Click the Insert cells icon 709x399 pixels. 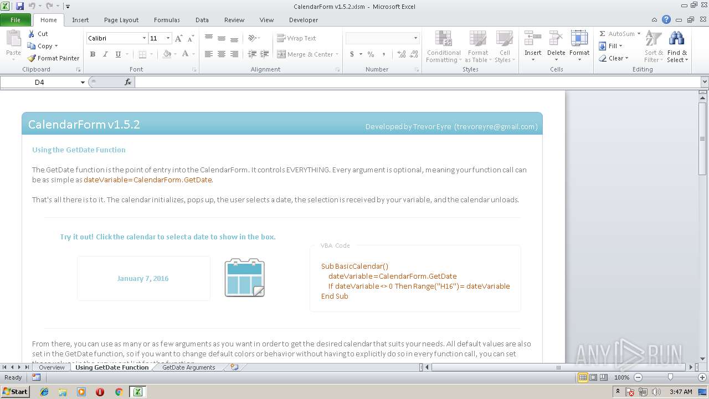point(533,39)
